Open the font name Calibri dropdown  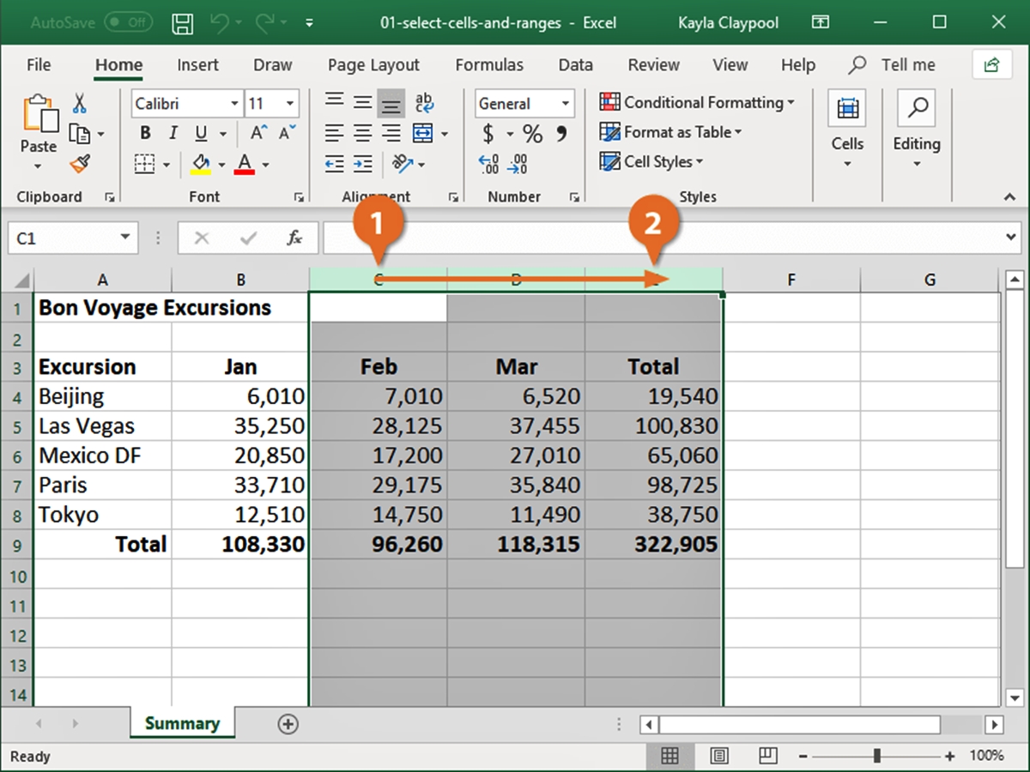click(x=234, y=104)
